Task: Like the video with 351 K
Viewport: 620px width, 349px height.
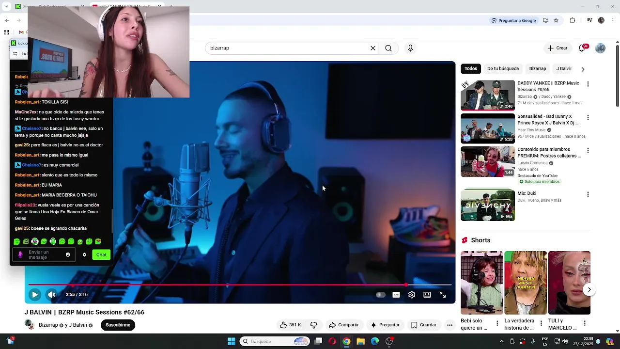Action: (x=290, y=325)
